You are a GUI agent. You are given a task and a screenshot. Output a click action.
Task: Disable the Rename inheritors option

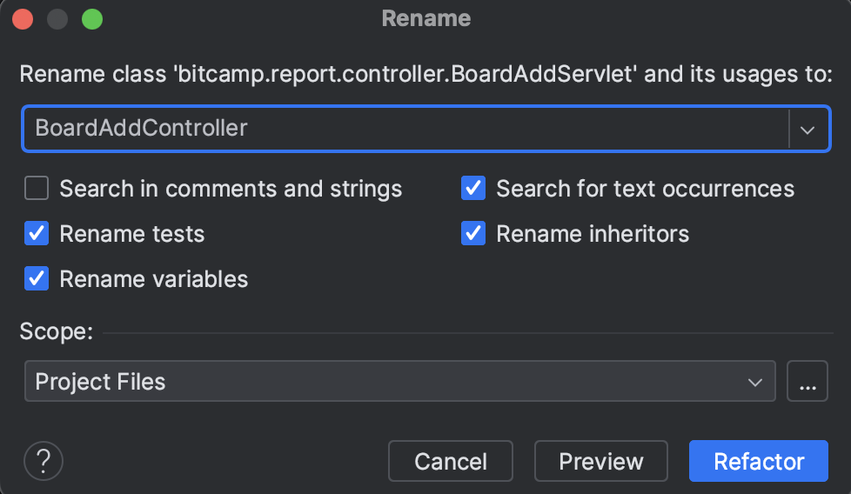coord(473,234)
